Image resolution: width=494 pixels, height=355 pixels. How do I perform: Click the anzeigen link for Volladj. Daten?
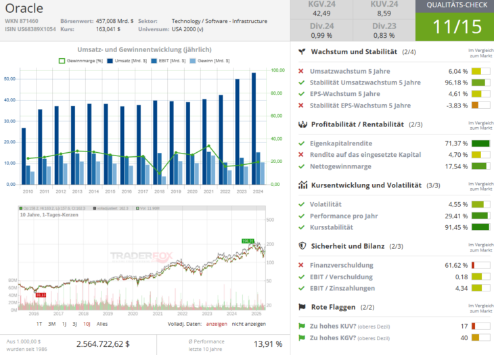pyautogui.click(x=217, y=324)
